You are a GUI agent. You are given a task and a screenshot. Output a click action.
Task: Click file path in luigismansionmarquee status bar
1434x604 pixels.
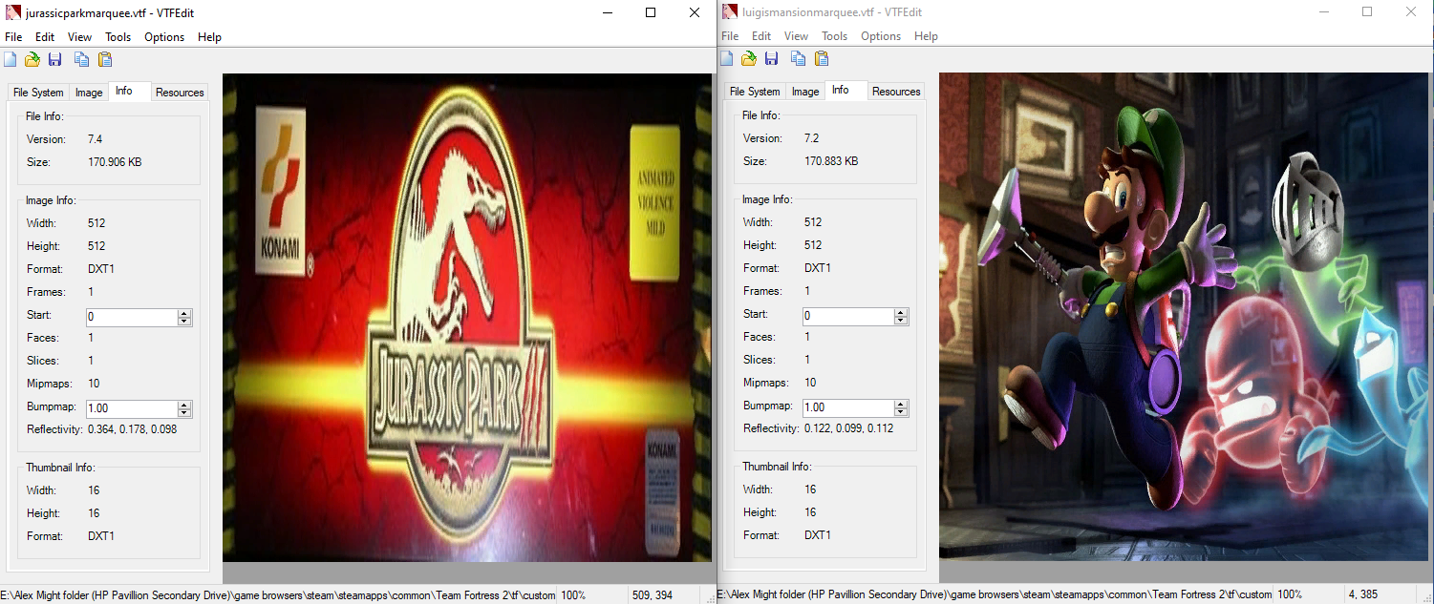[995, 594]
